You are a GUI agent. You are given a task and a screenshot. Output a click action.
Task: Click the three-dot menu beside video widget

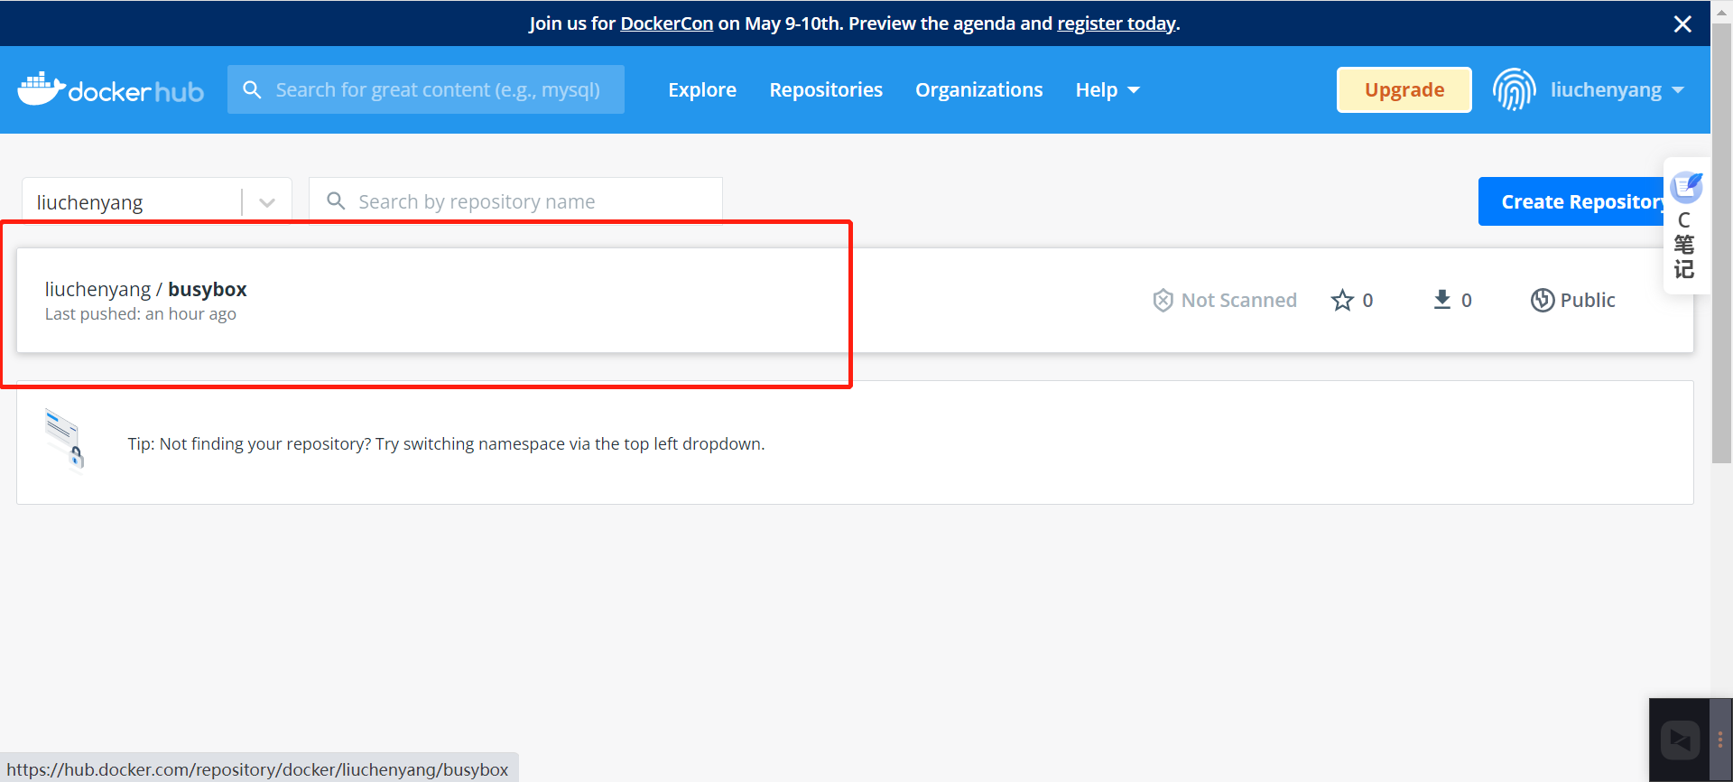(1720, 740)
